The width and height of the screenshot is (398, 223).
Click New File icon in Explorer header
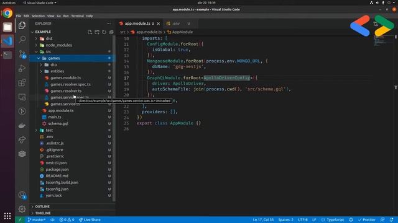90,32
